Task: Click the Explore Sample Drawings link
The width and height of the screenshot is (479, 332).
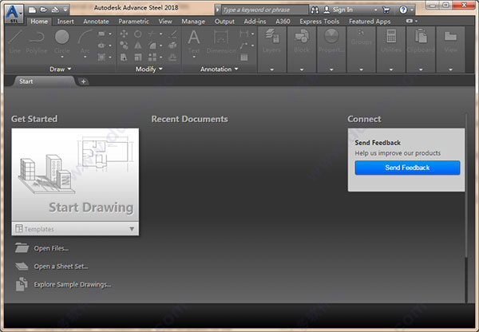Action: pos(73,284)
